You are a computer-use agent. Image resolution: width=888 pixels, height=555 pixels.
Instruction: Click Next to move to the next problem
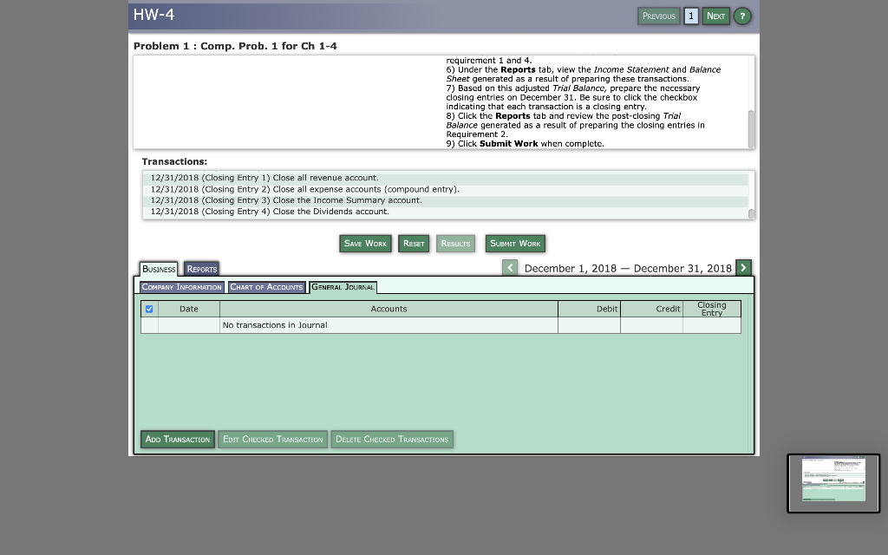(715, 16)
